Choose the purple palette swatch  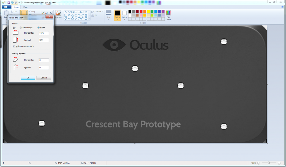coord(163,12)
